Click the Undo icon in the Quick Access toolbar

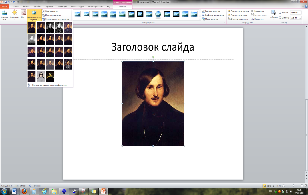(x=9, y=2)
